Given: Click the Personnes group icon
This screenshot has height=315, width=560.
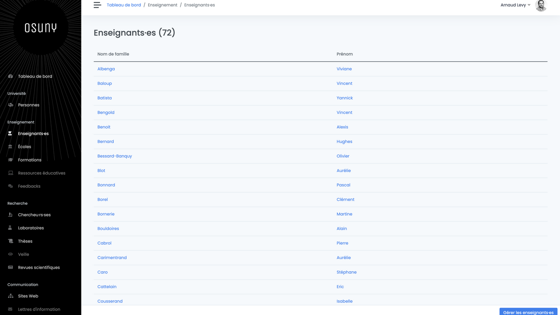Looking at the screenshot, I should (x=10, y=105).
